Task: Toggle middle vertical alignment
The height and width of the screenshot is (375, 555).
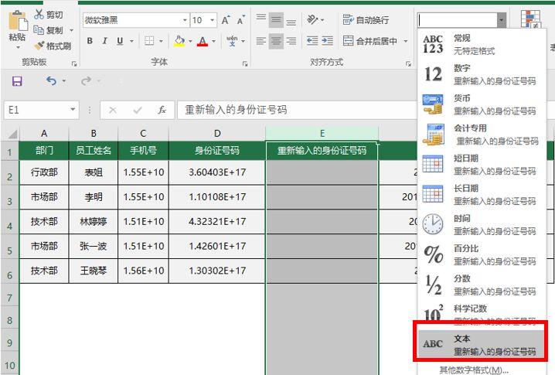Action: (x=276, y=20)
